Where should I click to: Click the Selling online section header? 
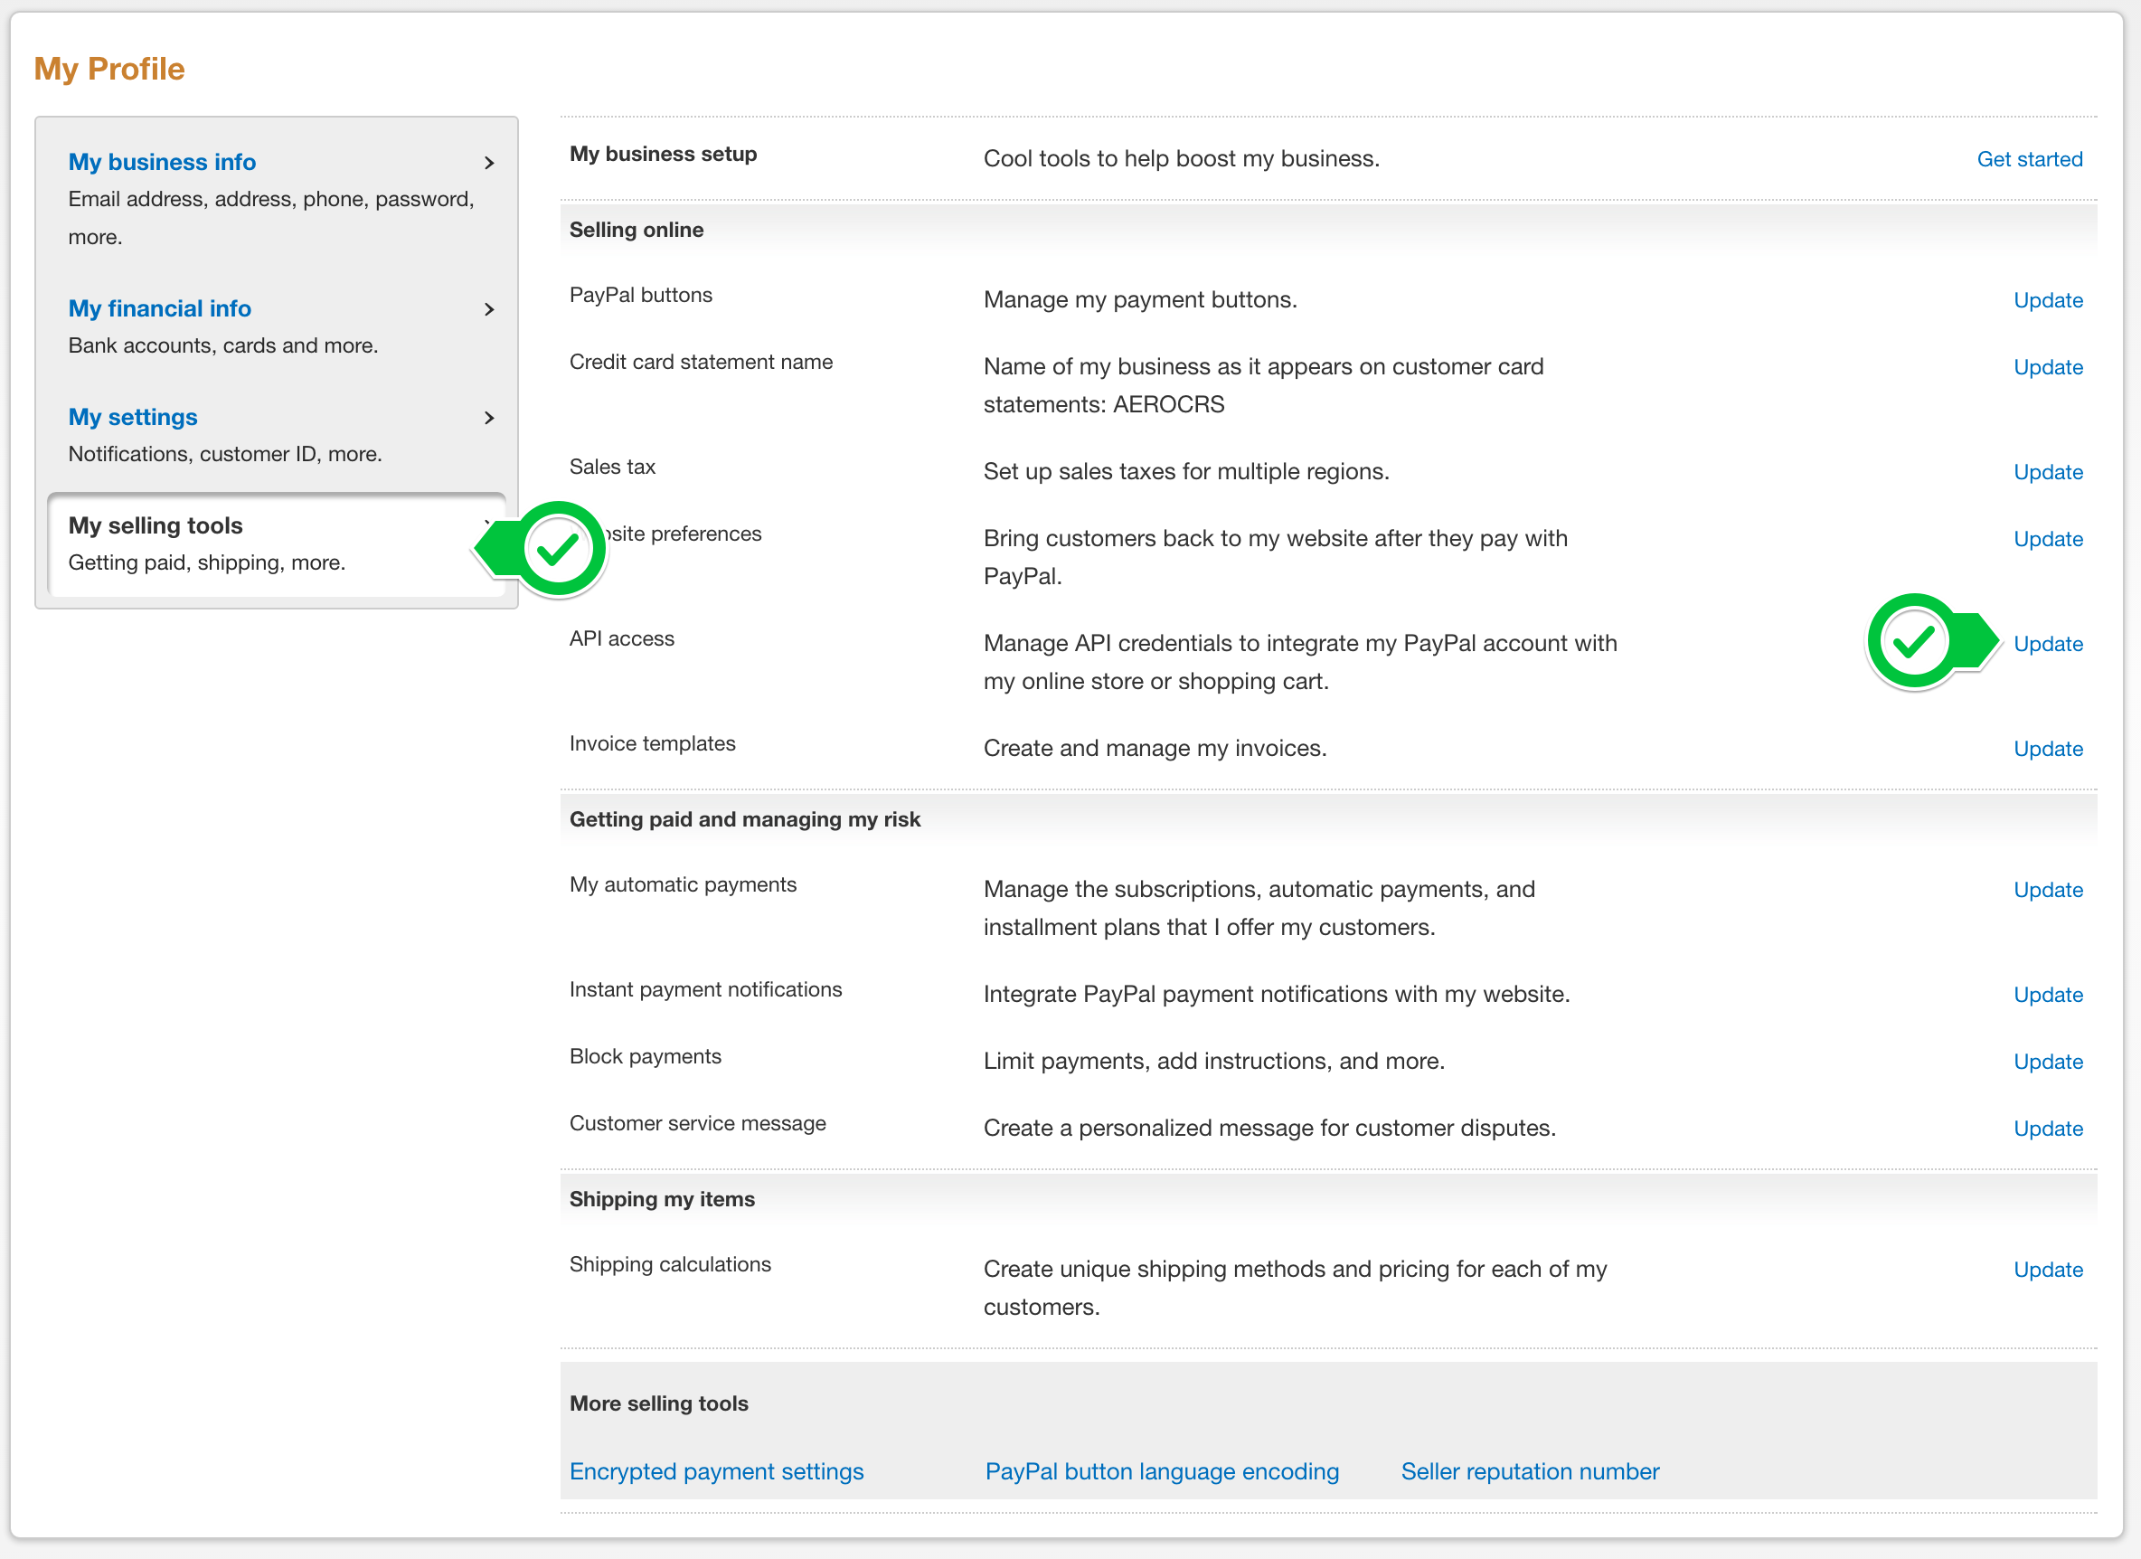pos(637,230)
